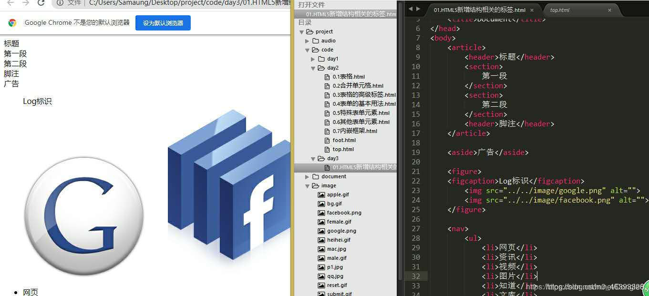
Task: Click the image icon beside google.png
Action: tap(321, 231)
